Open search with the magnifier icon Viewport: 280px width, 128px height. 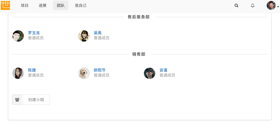pos(237,6)
